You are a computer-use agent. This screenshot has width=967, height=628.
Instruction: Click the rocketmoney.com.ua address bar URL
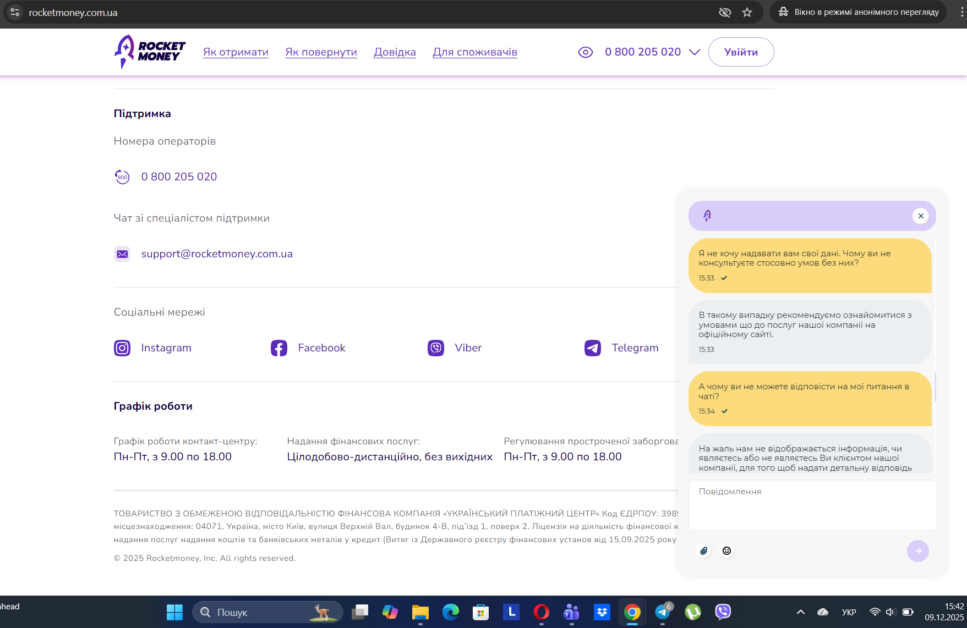coord(73,13)
